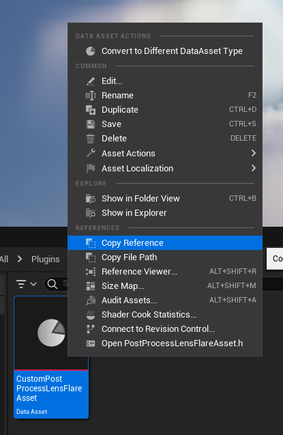Click the Audit Assets icon
Viewport: 283px width, 435px height.
91,300
